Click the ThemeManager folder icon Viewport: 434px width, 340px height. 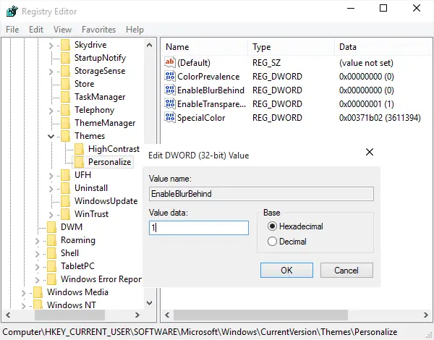click(65, 123)
